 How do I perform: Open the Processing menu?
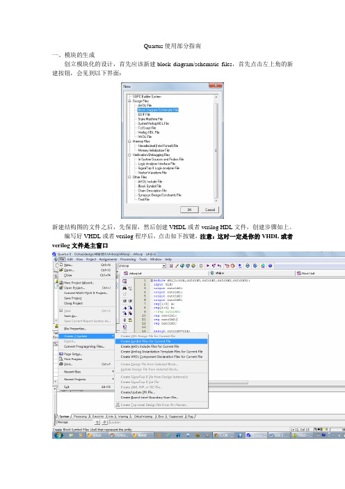point(128,259)
